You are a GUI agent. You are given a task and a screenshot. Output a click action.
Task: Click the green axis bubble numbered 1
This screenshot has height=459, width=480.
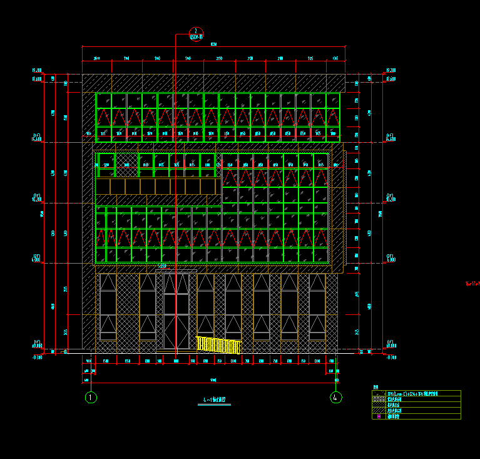[91, 397]
